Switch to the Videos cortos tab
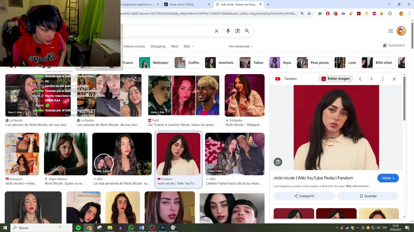This screenshot has height=232, width=414. [x=134, y=46]
